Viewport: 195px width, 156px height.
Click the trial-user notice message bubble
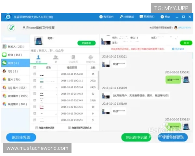pyautogui.click(x=141, y=96)
